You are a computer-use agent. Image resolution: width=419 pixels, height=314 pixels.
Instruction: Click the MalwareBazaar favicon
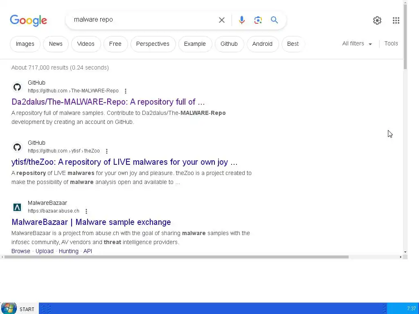(17, 207)
